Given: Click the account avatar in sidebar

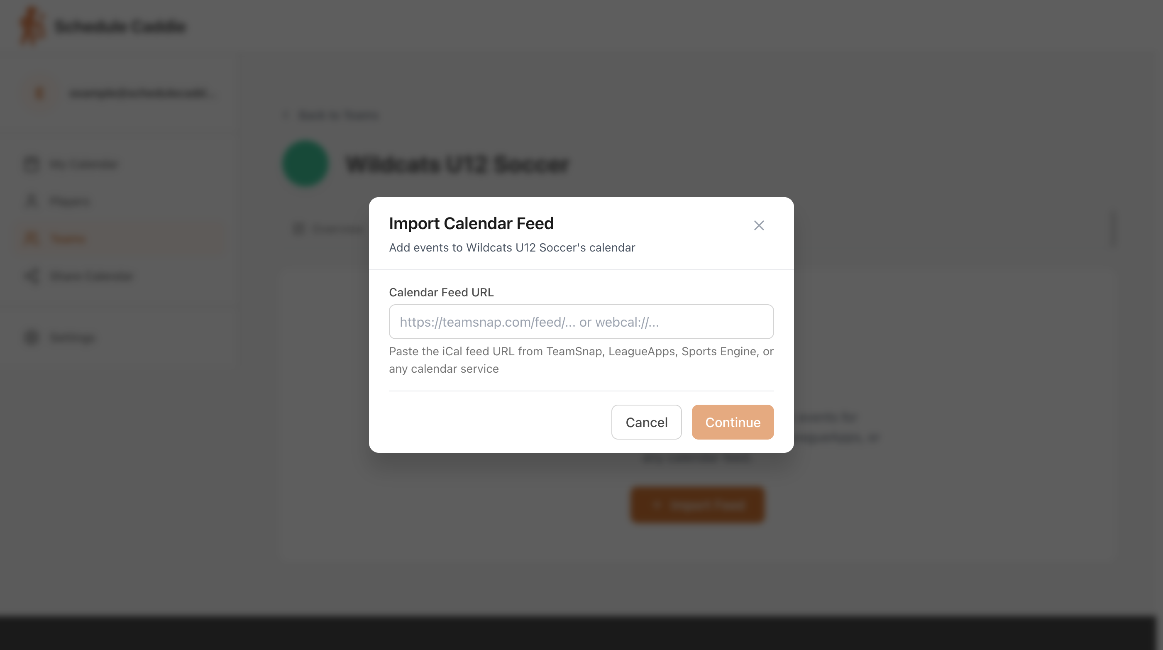Looking at the screenshot, I should [x=40, y=93].
